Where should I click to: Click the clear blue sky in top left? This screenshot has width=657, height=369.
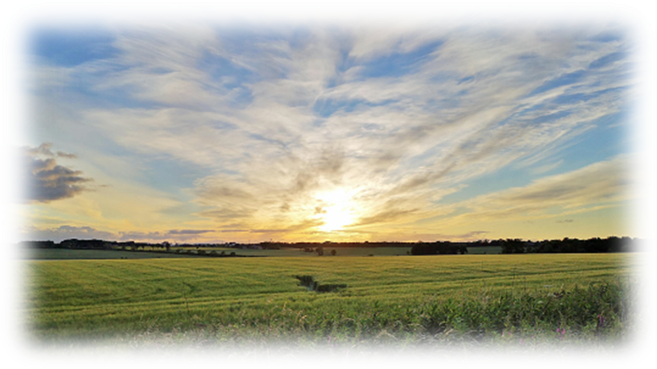coord(52,39)
